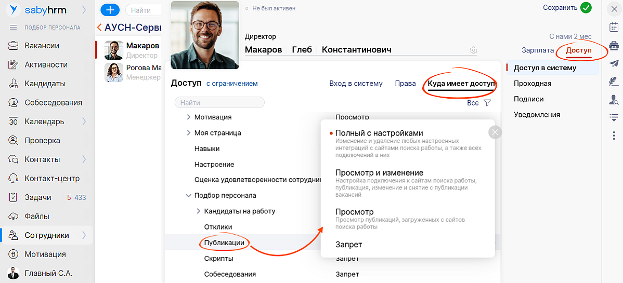Click the three-dot more options icon
This screenshot has width=623, height=283.
pos(613,136)
